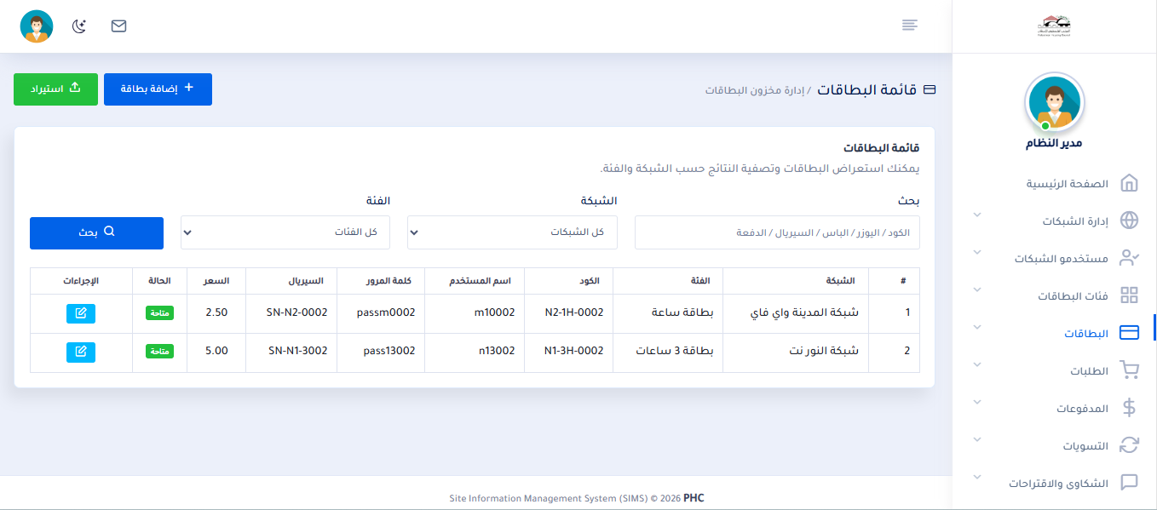
Task: Toggle dark mode with the moon icon
Action: 79,26
